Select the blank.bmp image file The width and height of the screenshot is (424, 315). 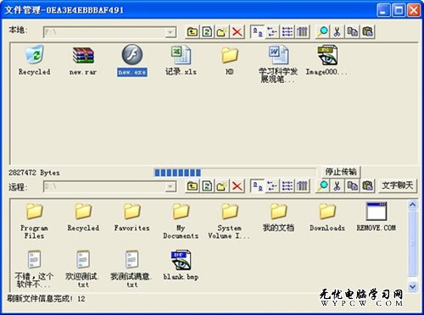[181, 265]
